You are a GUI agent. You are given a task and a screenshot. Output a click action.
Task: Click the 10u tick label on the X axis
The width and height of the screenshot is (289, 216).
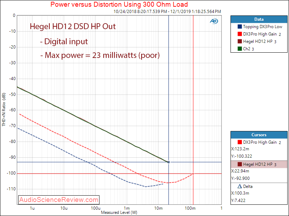click(64, 208)
